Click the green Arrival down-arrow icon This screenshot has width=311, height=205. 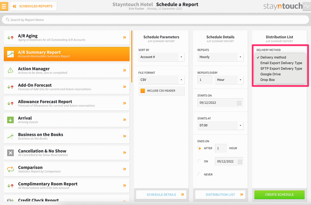point(10,120)
